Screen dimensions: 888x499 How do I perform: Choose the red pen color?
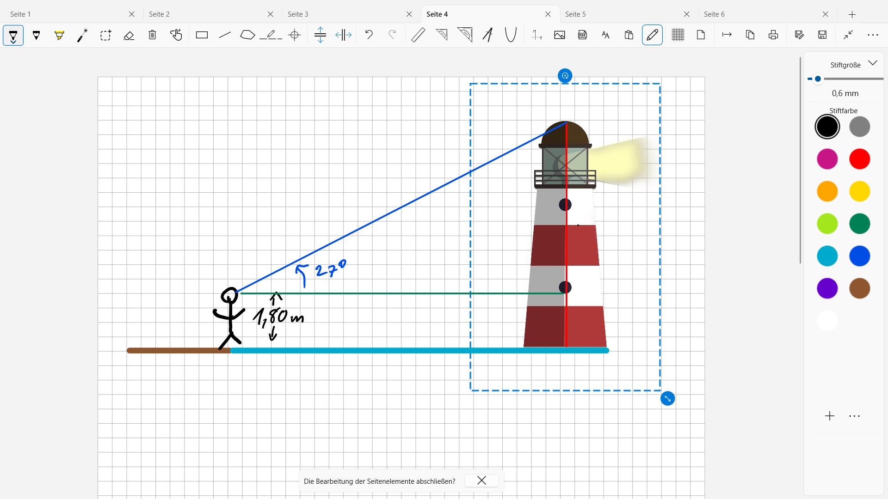click(859, 159)
